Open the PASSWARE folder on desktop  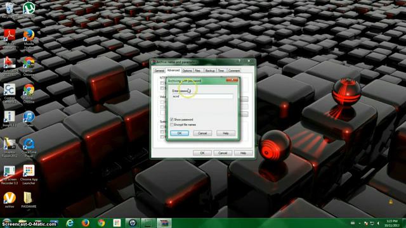(x=29, y=200)
